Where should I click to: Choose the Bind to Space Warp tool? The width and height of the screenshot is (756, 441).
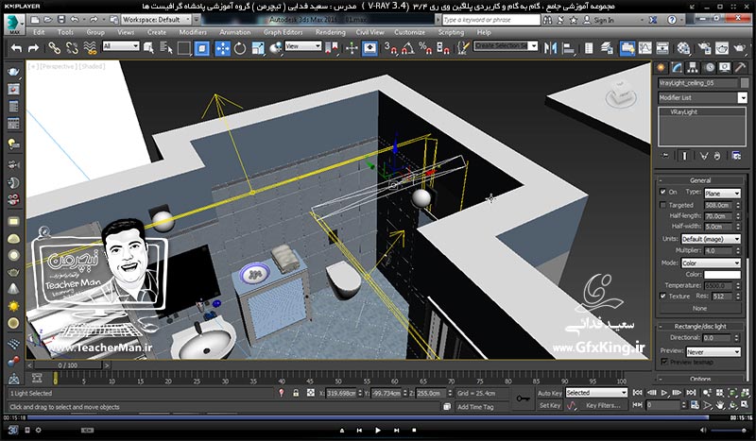90,48
